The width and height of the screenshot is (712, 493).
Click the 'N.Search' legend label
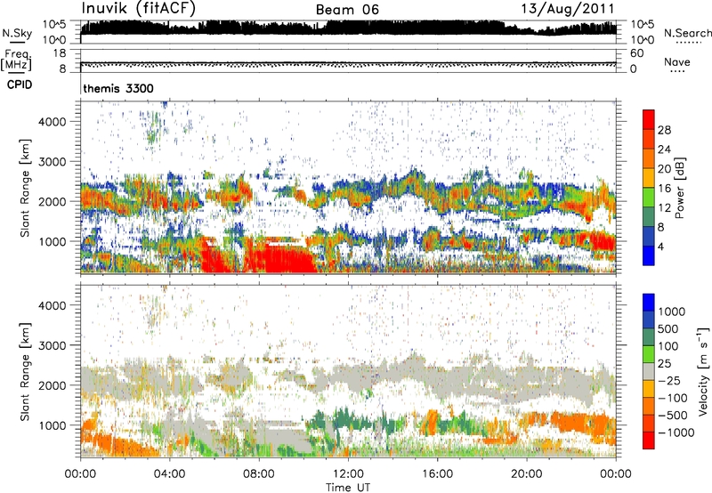pyautogui.click(x=687, y=33)
